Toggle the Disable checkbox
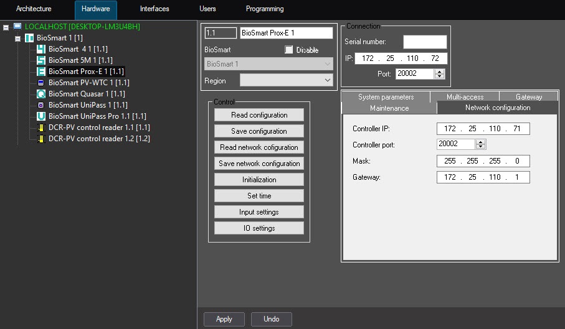Viewport: 565px width, 329px height. [x=288, y=50]
